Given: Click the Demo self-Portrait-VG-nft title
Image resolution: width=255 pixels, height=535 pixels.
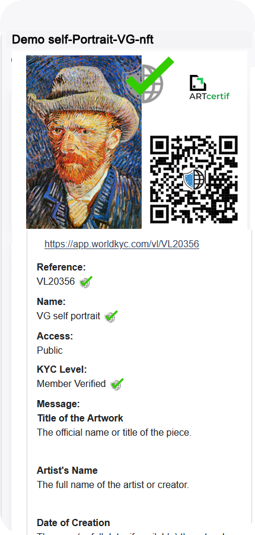Looking at the screenshot, I should pos(83,40).
